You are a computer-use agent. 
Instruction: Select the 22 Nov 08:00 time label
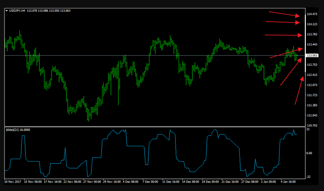72,182
